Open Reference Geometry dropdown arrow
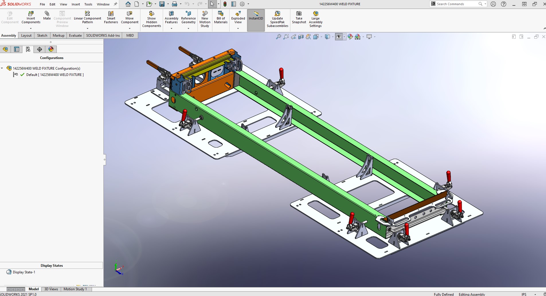This screenshot has width=546, height=296. [188, 28]
